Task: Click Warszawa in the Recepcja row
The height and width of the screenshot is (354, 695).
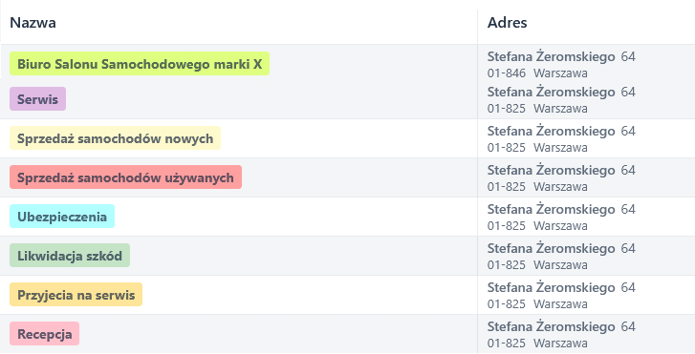Action: 560,343
